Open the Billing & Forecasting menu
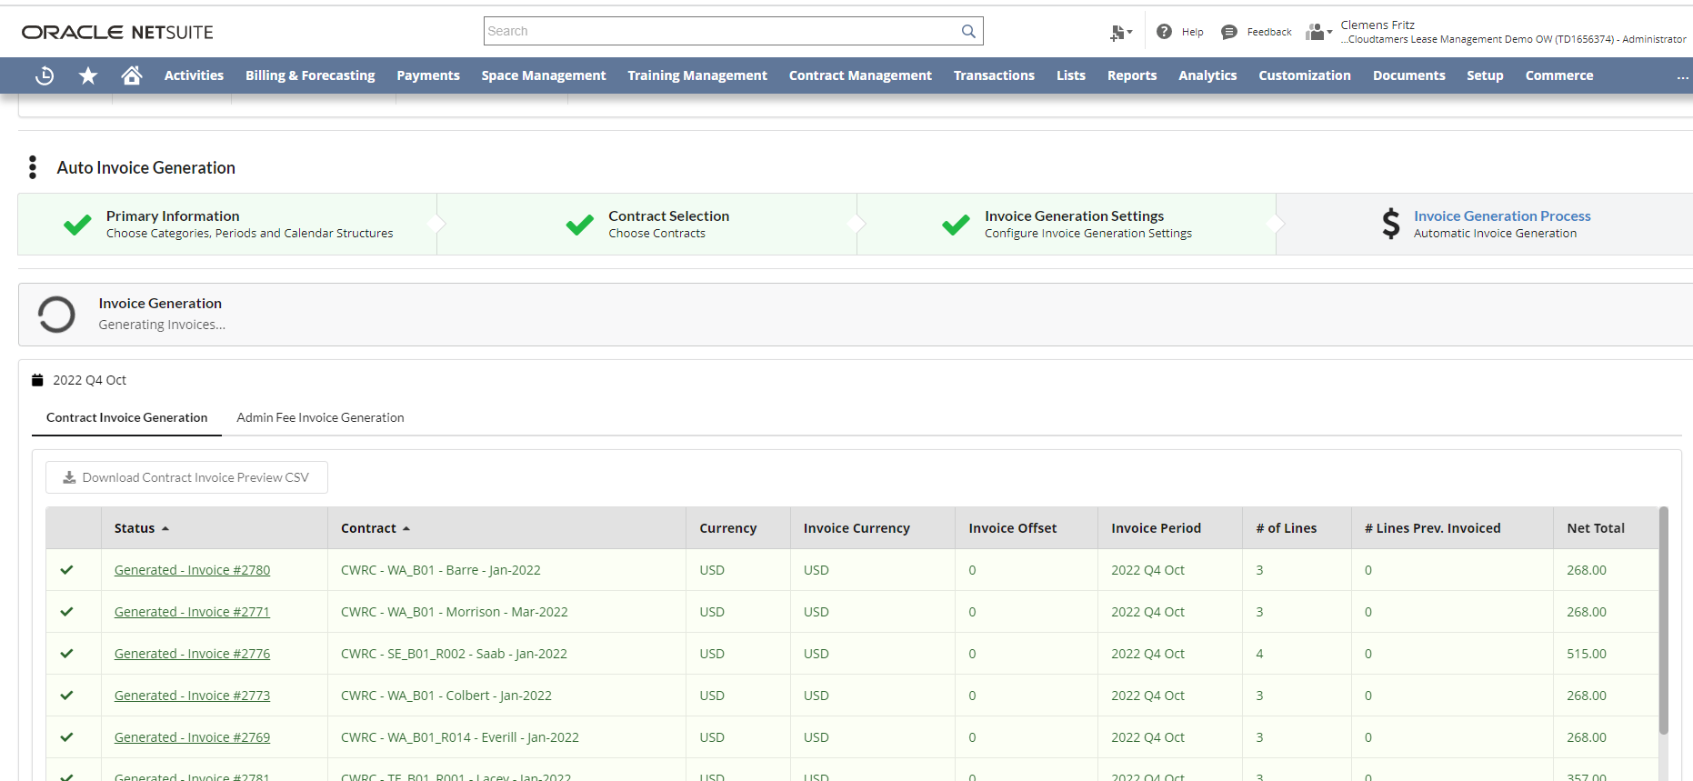1693x781 pixels. [310, 75]
